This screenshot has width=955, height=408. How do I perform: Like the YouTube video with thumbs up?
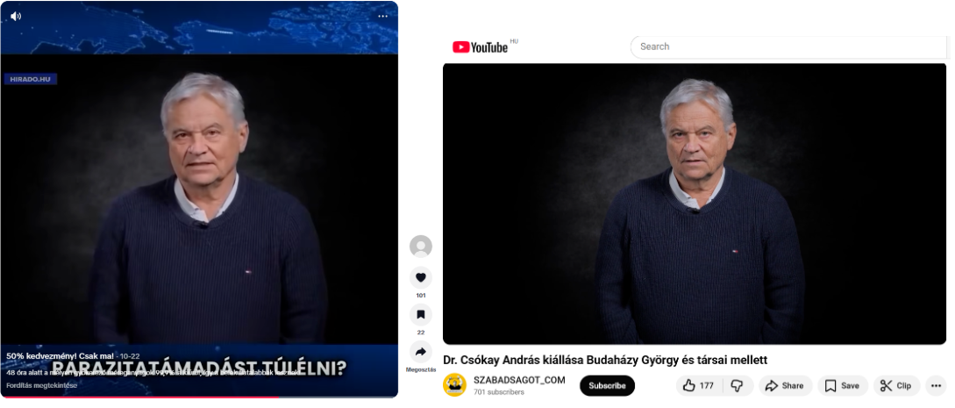click(x=699, y=385)
